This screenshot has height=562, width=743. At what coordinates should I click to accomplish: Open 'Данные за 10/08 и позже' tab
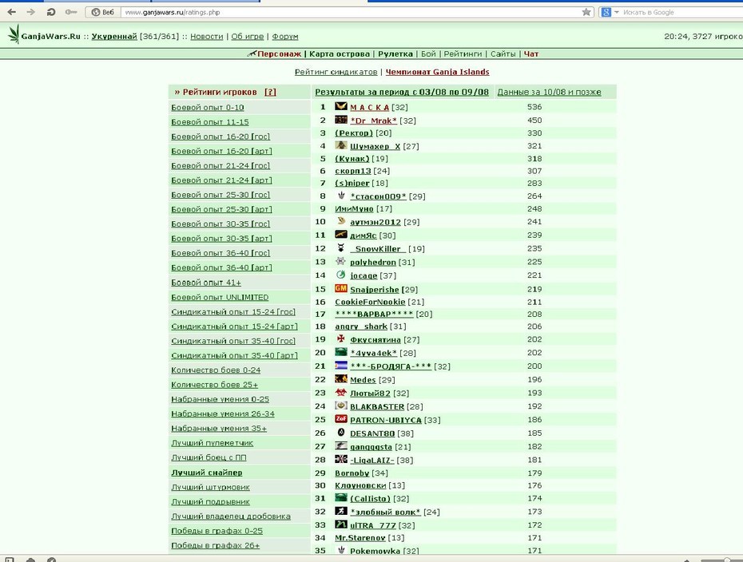[x=549, y=93]
